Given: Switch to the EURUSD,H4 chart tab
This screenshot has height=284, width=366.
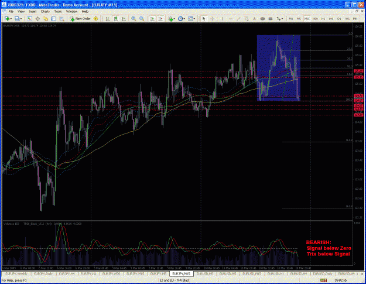Looking at the screenshot, I should 299,273.
